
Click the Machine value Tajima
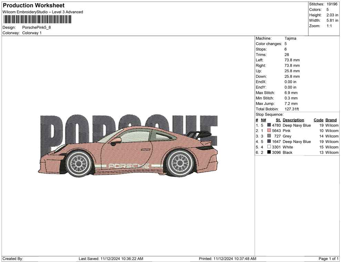(290, 38)
